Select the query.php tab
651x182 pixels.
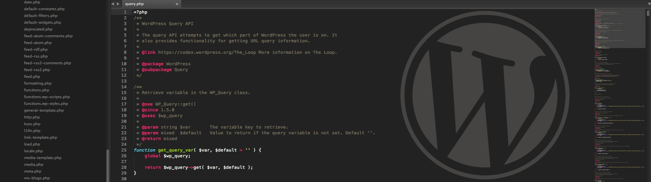(151, 4)
